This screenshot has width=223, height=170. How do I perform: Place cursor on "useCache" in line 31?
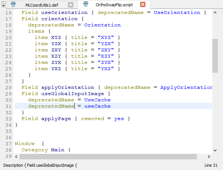click(97, 106)
